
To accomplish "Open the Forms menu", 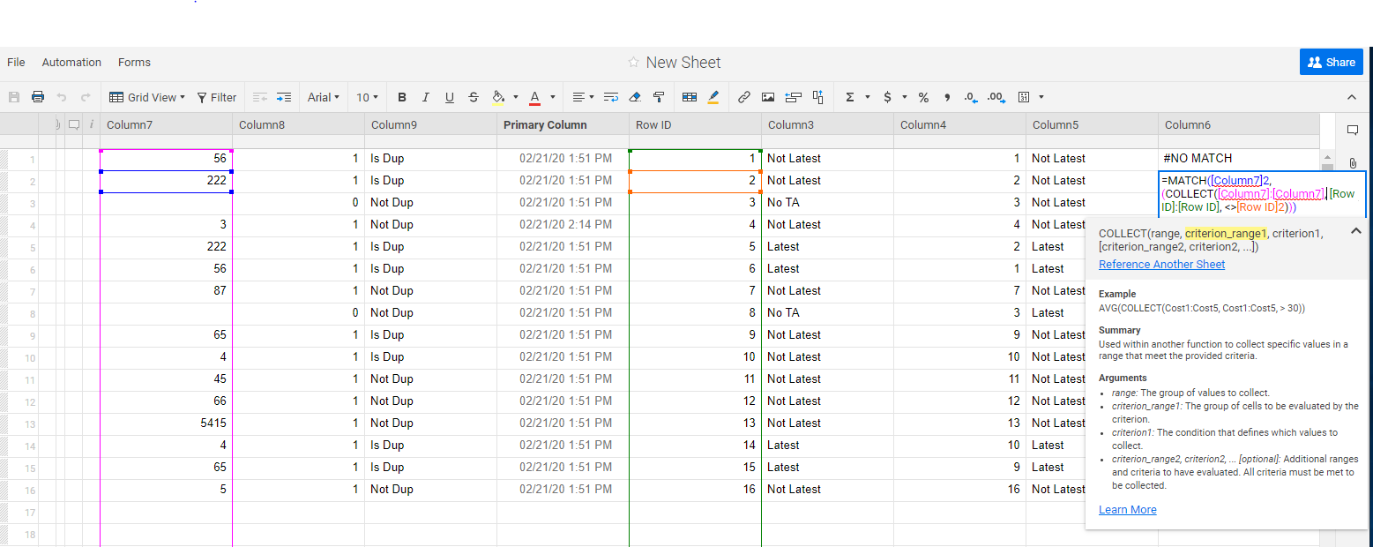I will 134,62.
